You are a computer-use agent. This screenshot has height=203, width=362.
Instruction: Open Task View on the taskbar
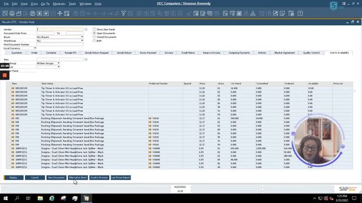(28, 198)
